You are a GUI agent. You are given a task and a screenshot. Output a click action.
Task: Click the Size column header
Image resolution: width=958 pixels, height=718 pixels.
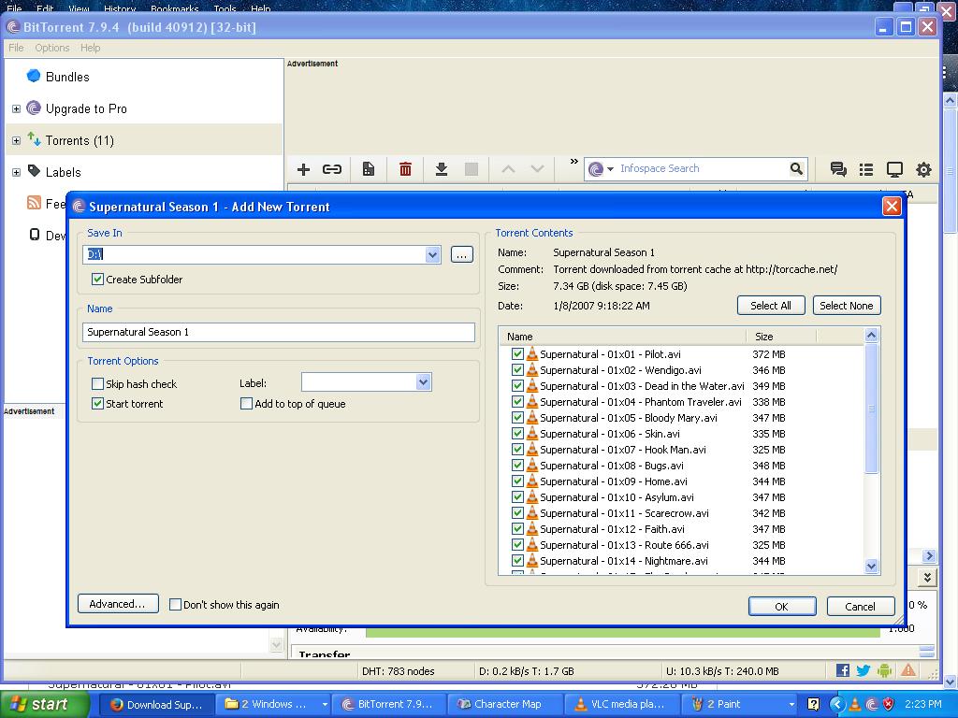(x=781, y=337)
